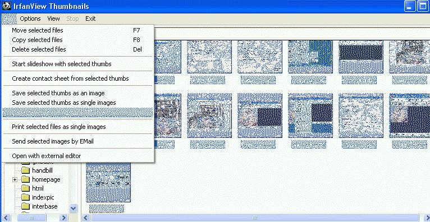Screen dimensions: 430x222
Task: Click the indexpic folder icon
Action: [25, 197]
